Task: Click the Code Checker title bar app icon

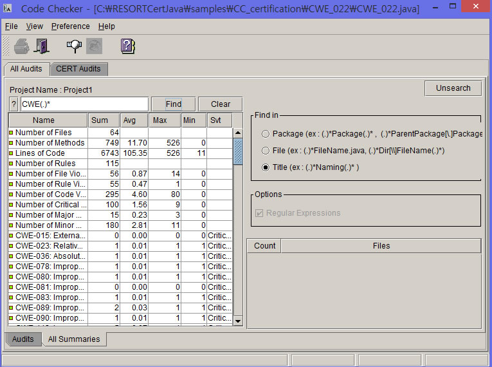Action: tap(7, 8)
